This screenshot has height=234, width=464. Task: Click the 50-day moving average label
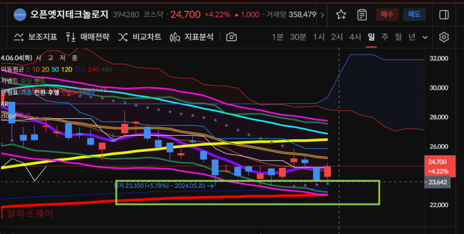coord(55,70)
